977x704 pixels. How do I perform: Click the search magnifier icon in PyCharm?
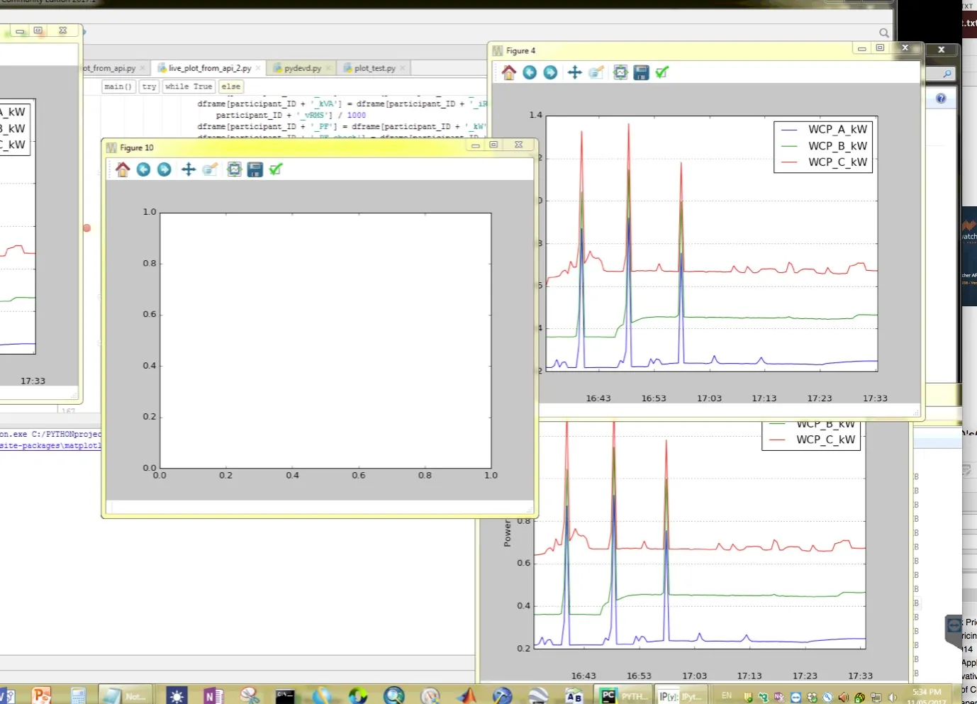pyautogui.click(x=884, y=33)
